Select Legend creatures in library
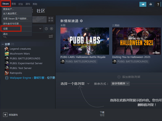162x121 pixels. pos(20,49)
